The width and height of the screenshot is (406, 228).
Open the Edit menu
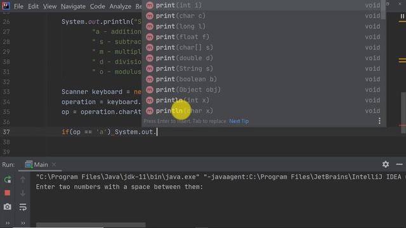[x=33, y=6]
